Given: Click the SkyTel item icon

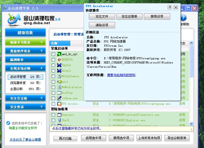Looking at the screenshot, I should [x=59, y=65].
